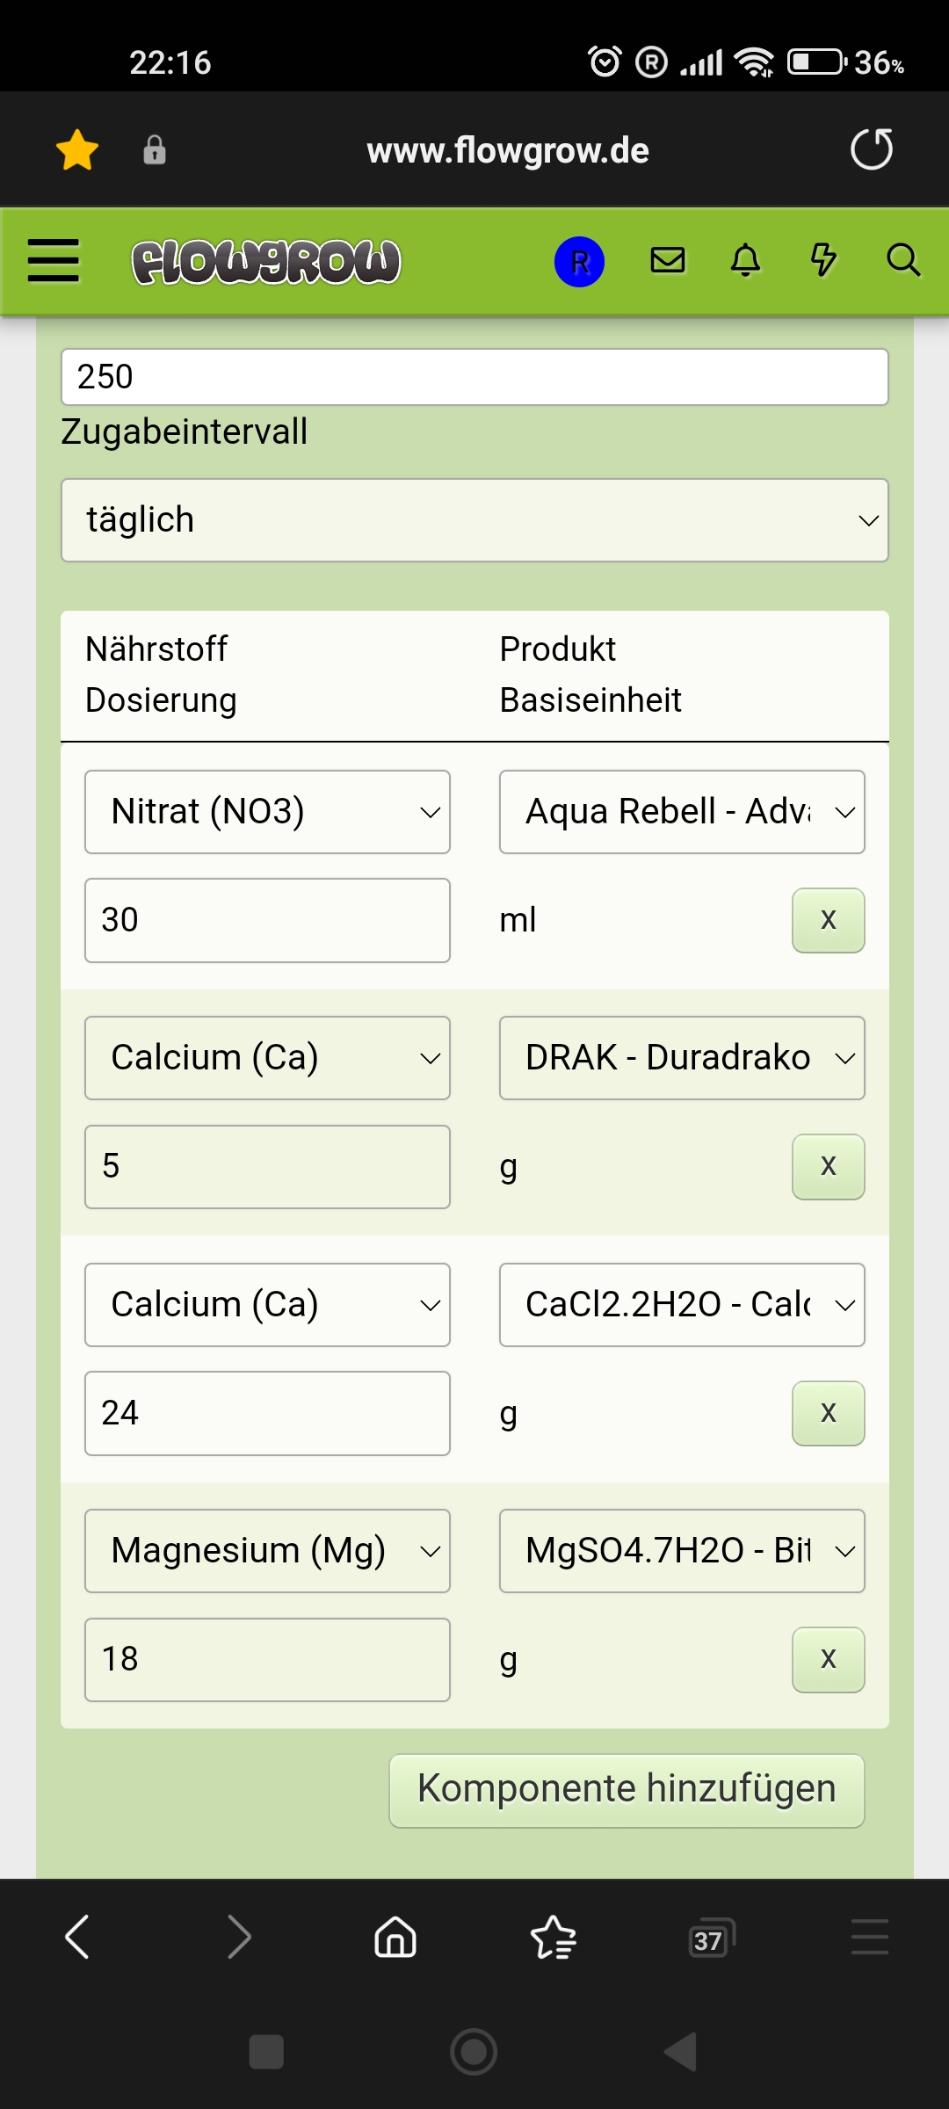Open the browser tabs counter showing 37
Image resolution: width=949 pixels, height=2109 pixels.
coord(710,1938)
